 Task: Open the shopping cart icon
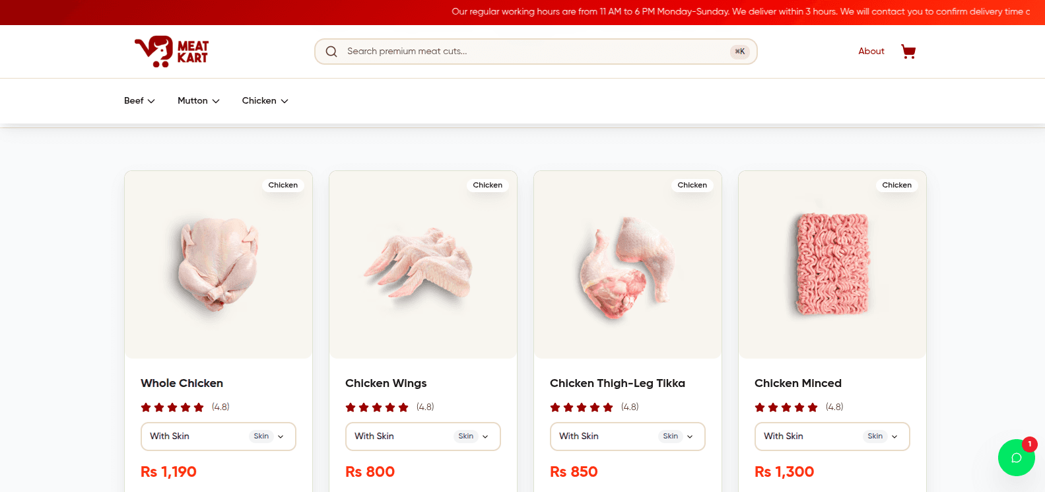coord(908,52)
